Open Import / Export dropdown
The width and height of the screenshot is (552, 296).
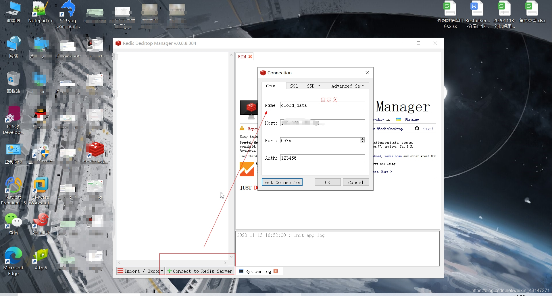click(141, 271)
